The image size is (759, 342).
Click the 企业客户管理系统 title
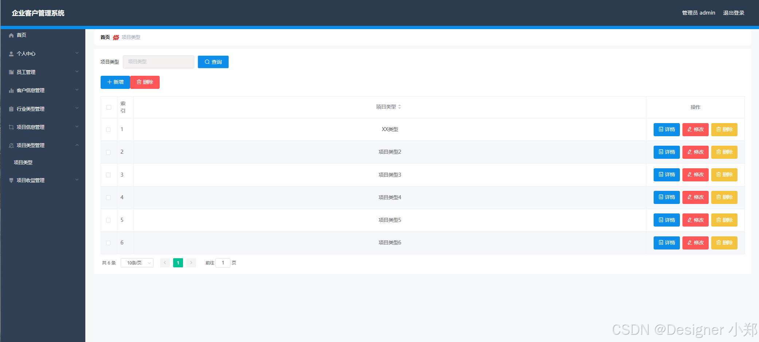pos(38,13)
